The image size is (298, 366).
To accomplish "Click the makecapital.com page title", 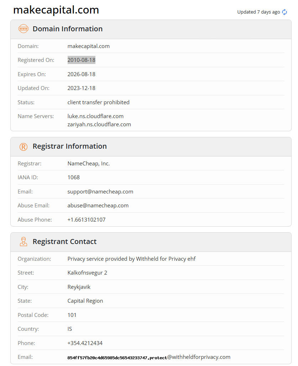I will pos(56,10).
